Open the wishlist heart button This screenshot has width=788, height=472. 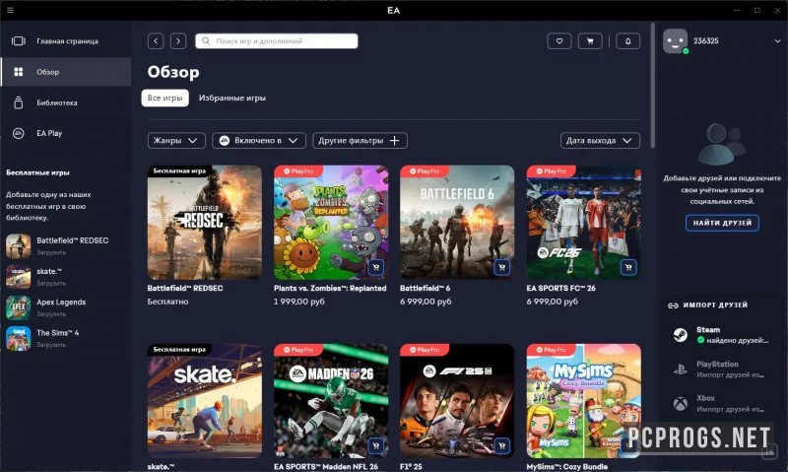pyautogui.click(x=559, y=41)
